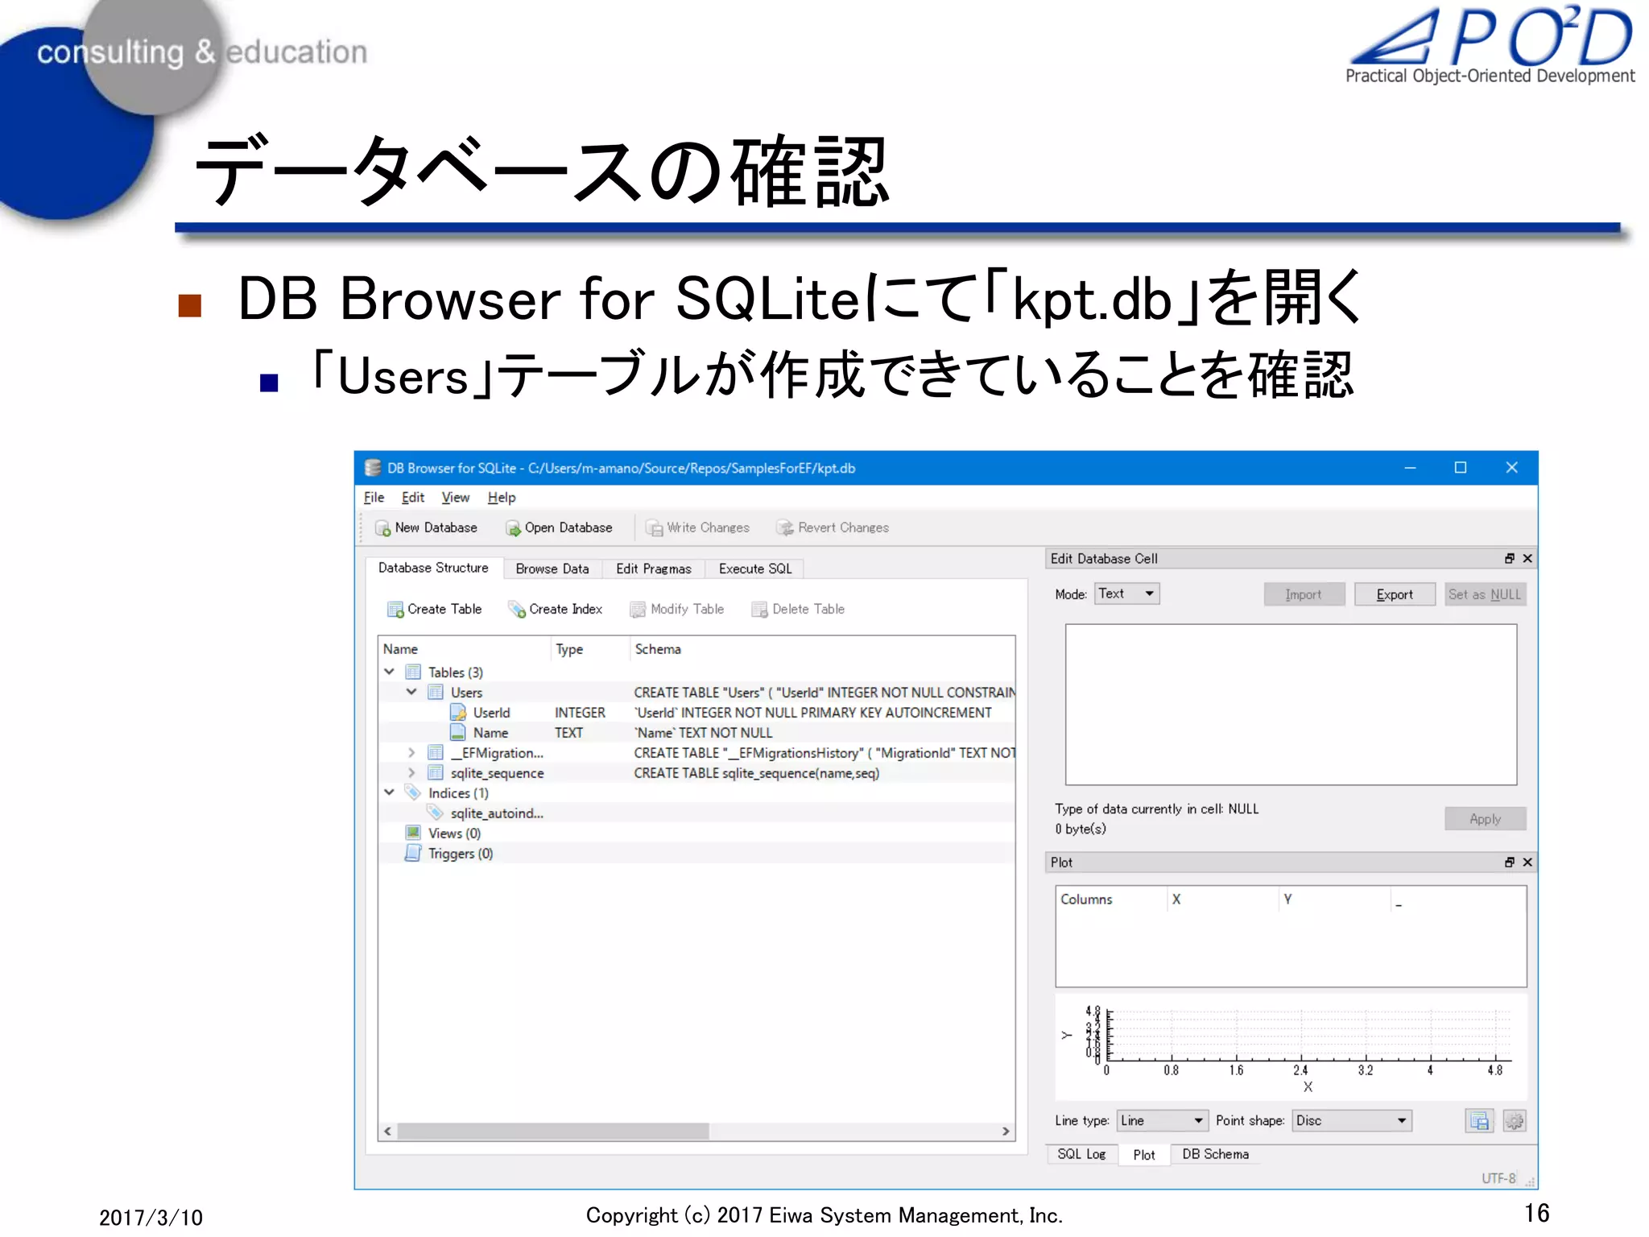1649x1237 pixels.
Task: Click the sqlite_autoind index icon
Action: (436, 813)
